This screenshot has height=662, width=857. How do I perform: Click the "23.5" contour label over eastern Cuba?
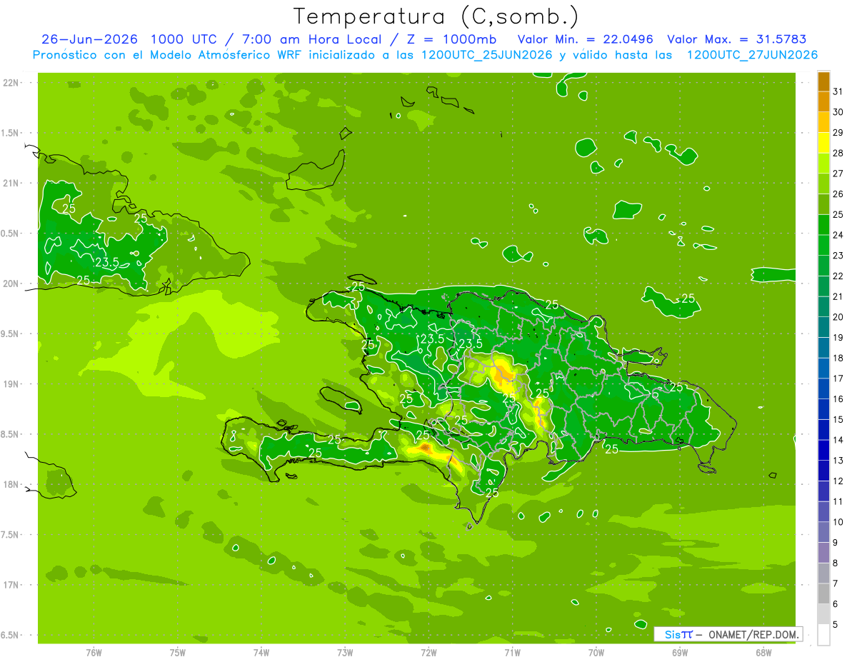point(106,262)
